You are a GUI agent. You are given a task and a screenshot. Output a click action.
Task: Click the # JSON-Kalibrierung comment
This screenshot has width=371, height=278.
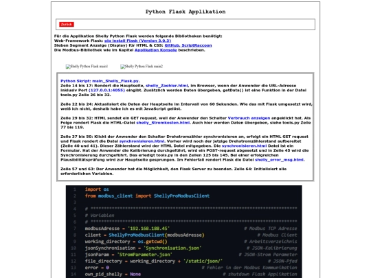[272, 248]
